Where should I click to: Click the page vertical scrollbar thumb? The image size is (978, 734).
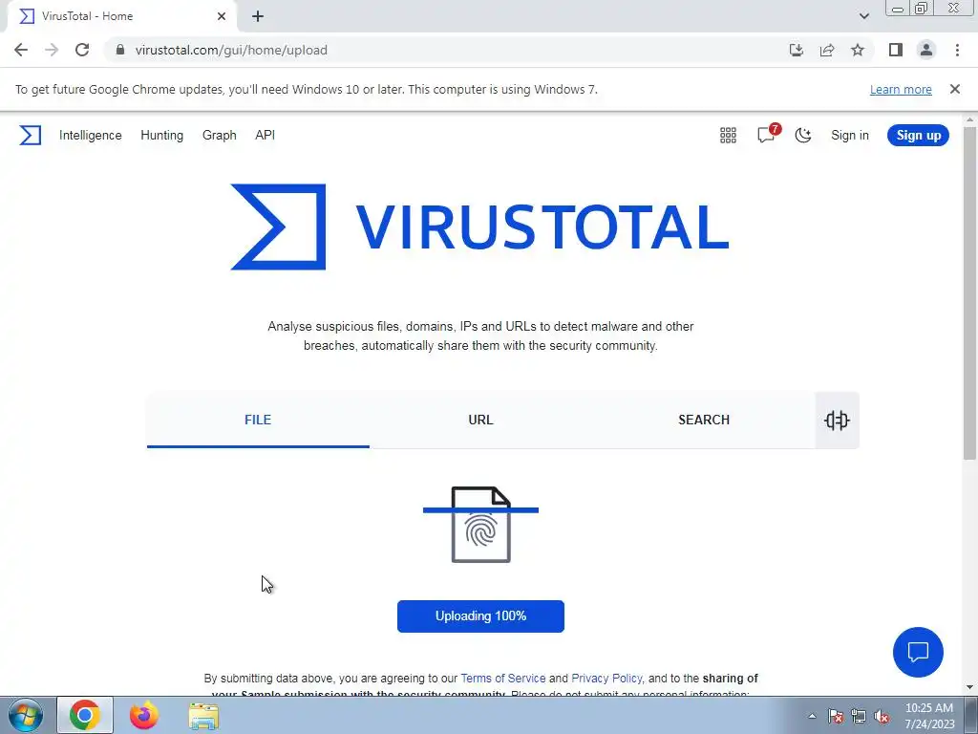pos(970,293)
